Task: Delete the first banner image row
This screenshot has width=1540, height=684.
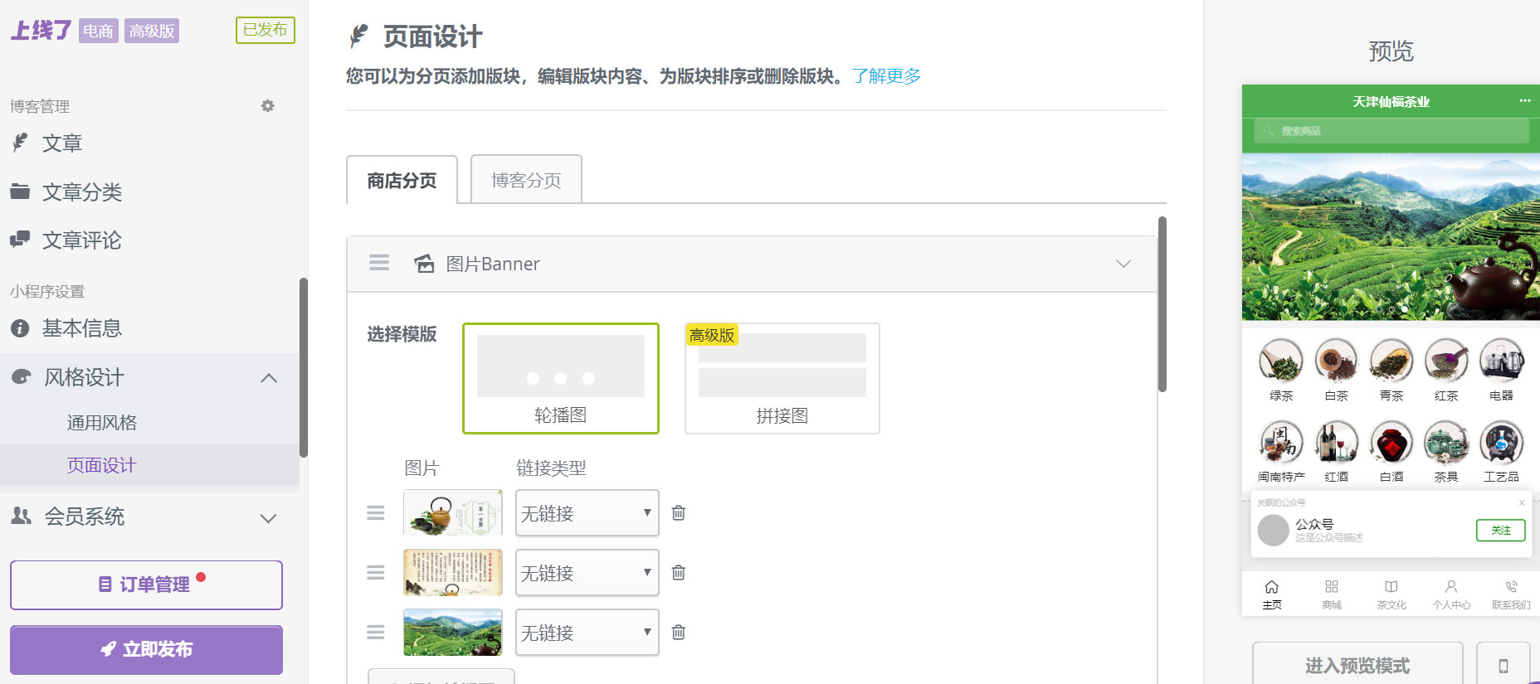Action: tap(678, 513)
